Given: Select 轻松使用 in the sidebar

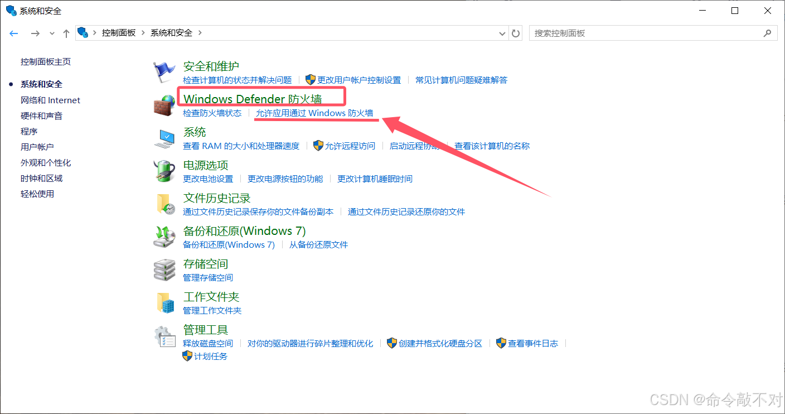Looking at the screenshot, I should tap(37, 194).
